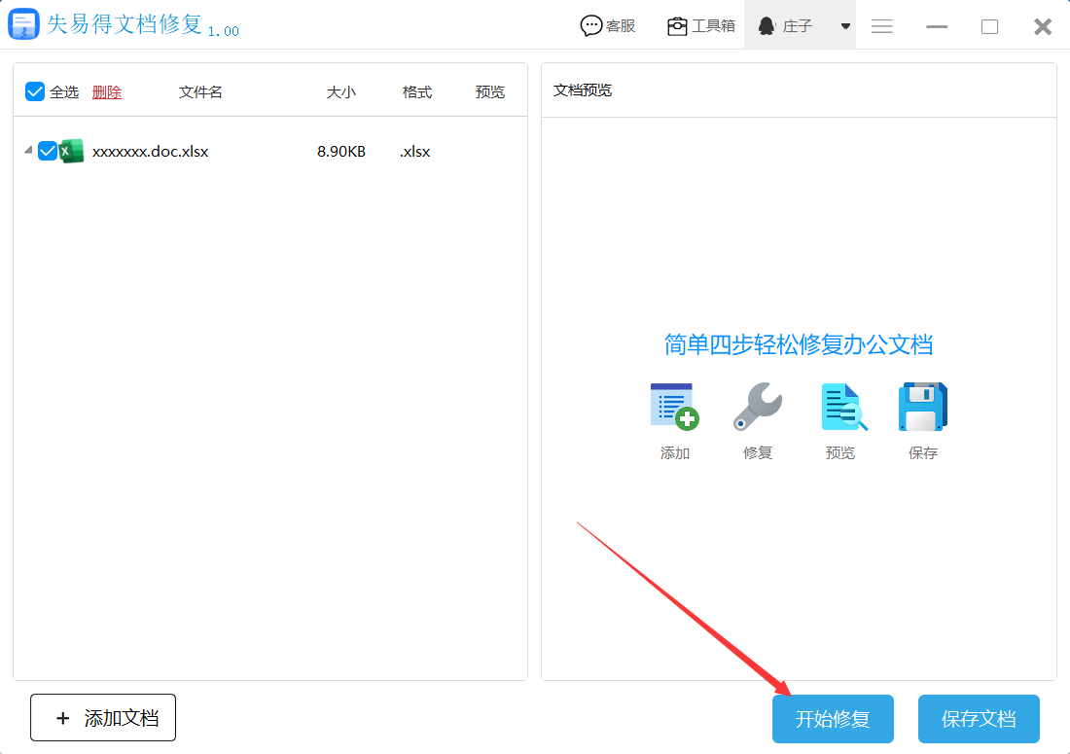Select file name xxxxxxx.doc.xlsx
Screen dimensions: 1070x754
point(150,152)
